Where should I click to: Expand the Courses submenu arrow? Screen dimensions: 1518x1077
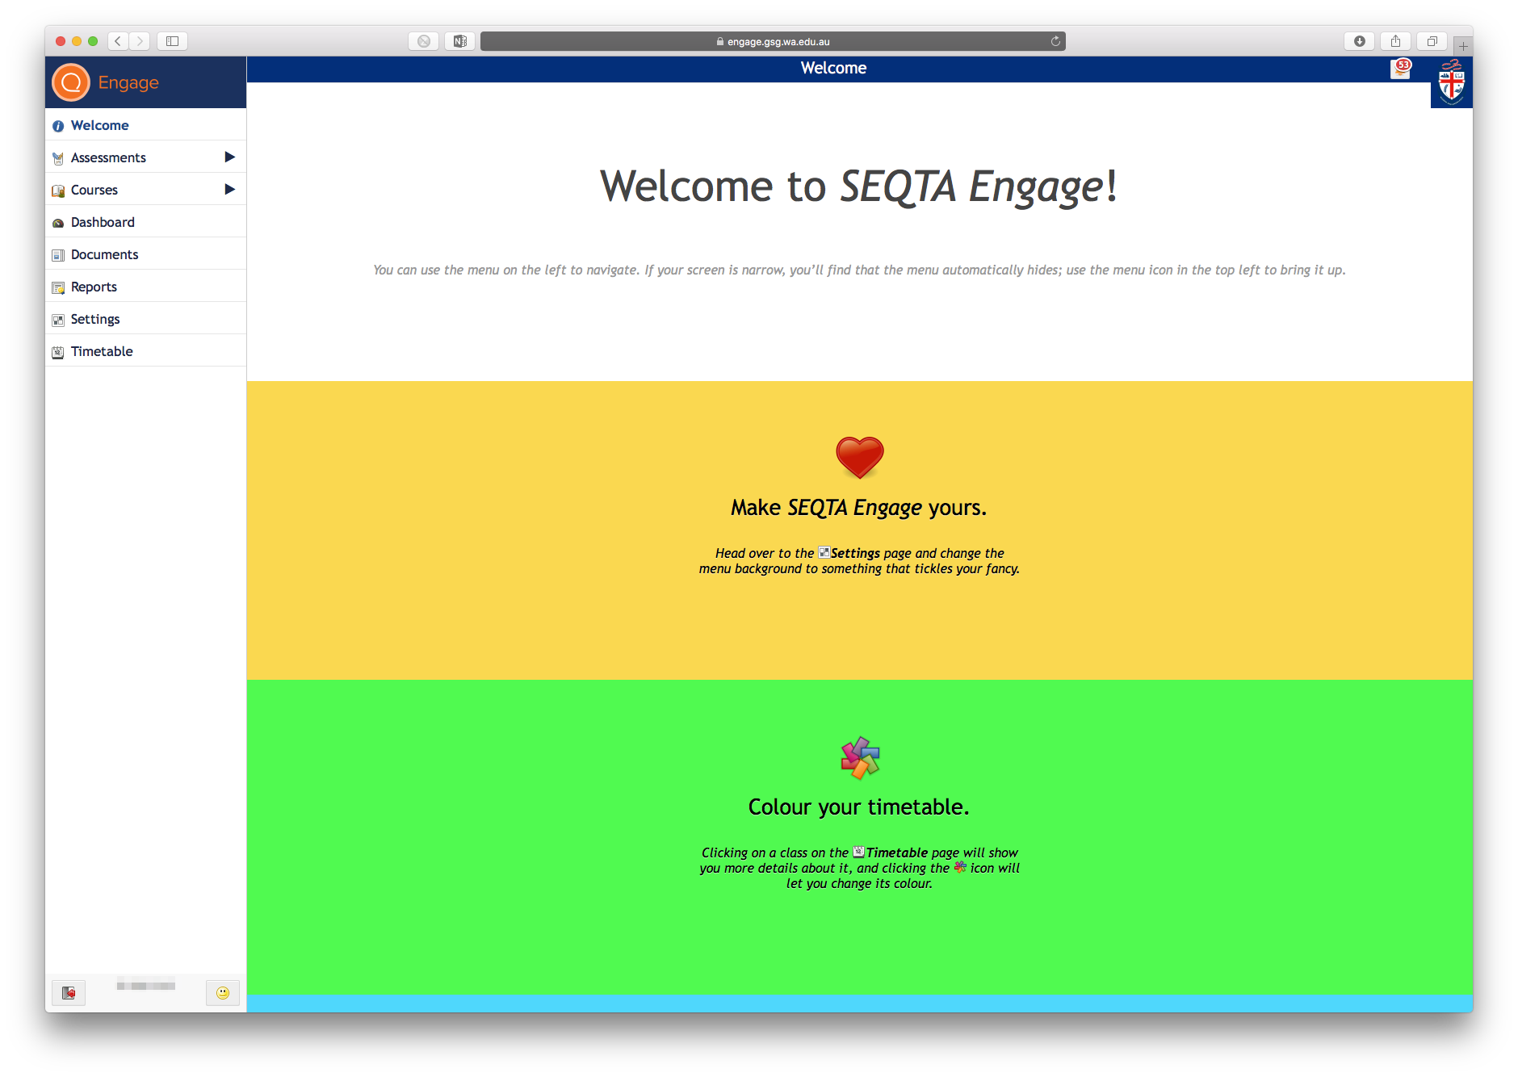[231, 189]
